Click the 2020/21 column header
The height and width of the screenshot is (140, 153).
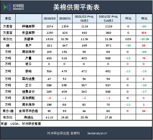pyautogui.click(x=65, y=18)
